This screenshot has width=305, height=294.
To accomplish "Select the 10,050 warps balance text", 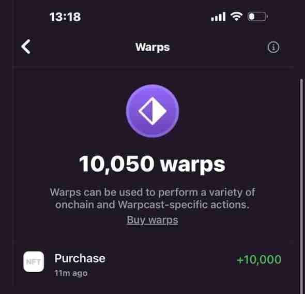I will pyautogui.click(x=152, y=164).
